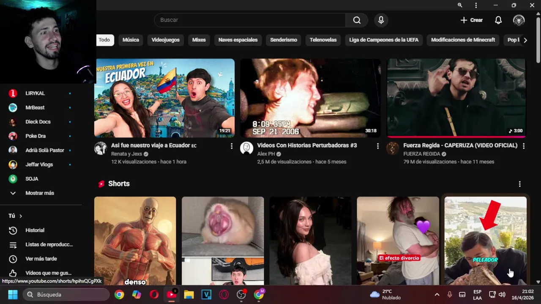
Task: Open the CAPERUZA video thumbnail
Action: pos(456,98)
